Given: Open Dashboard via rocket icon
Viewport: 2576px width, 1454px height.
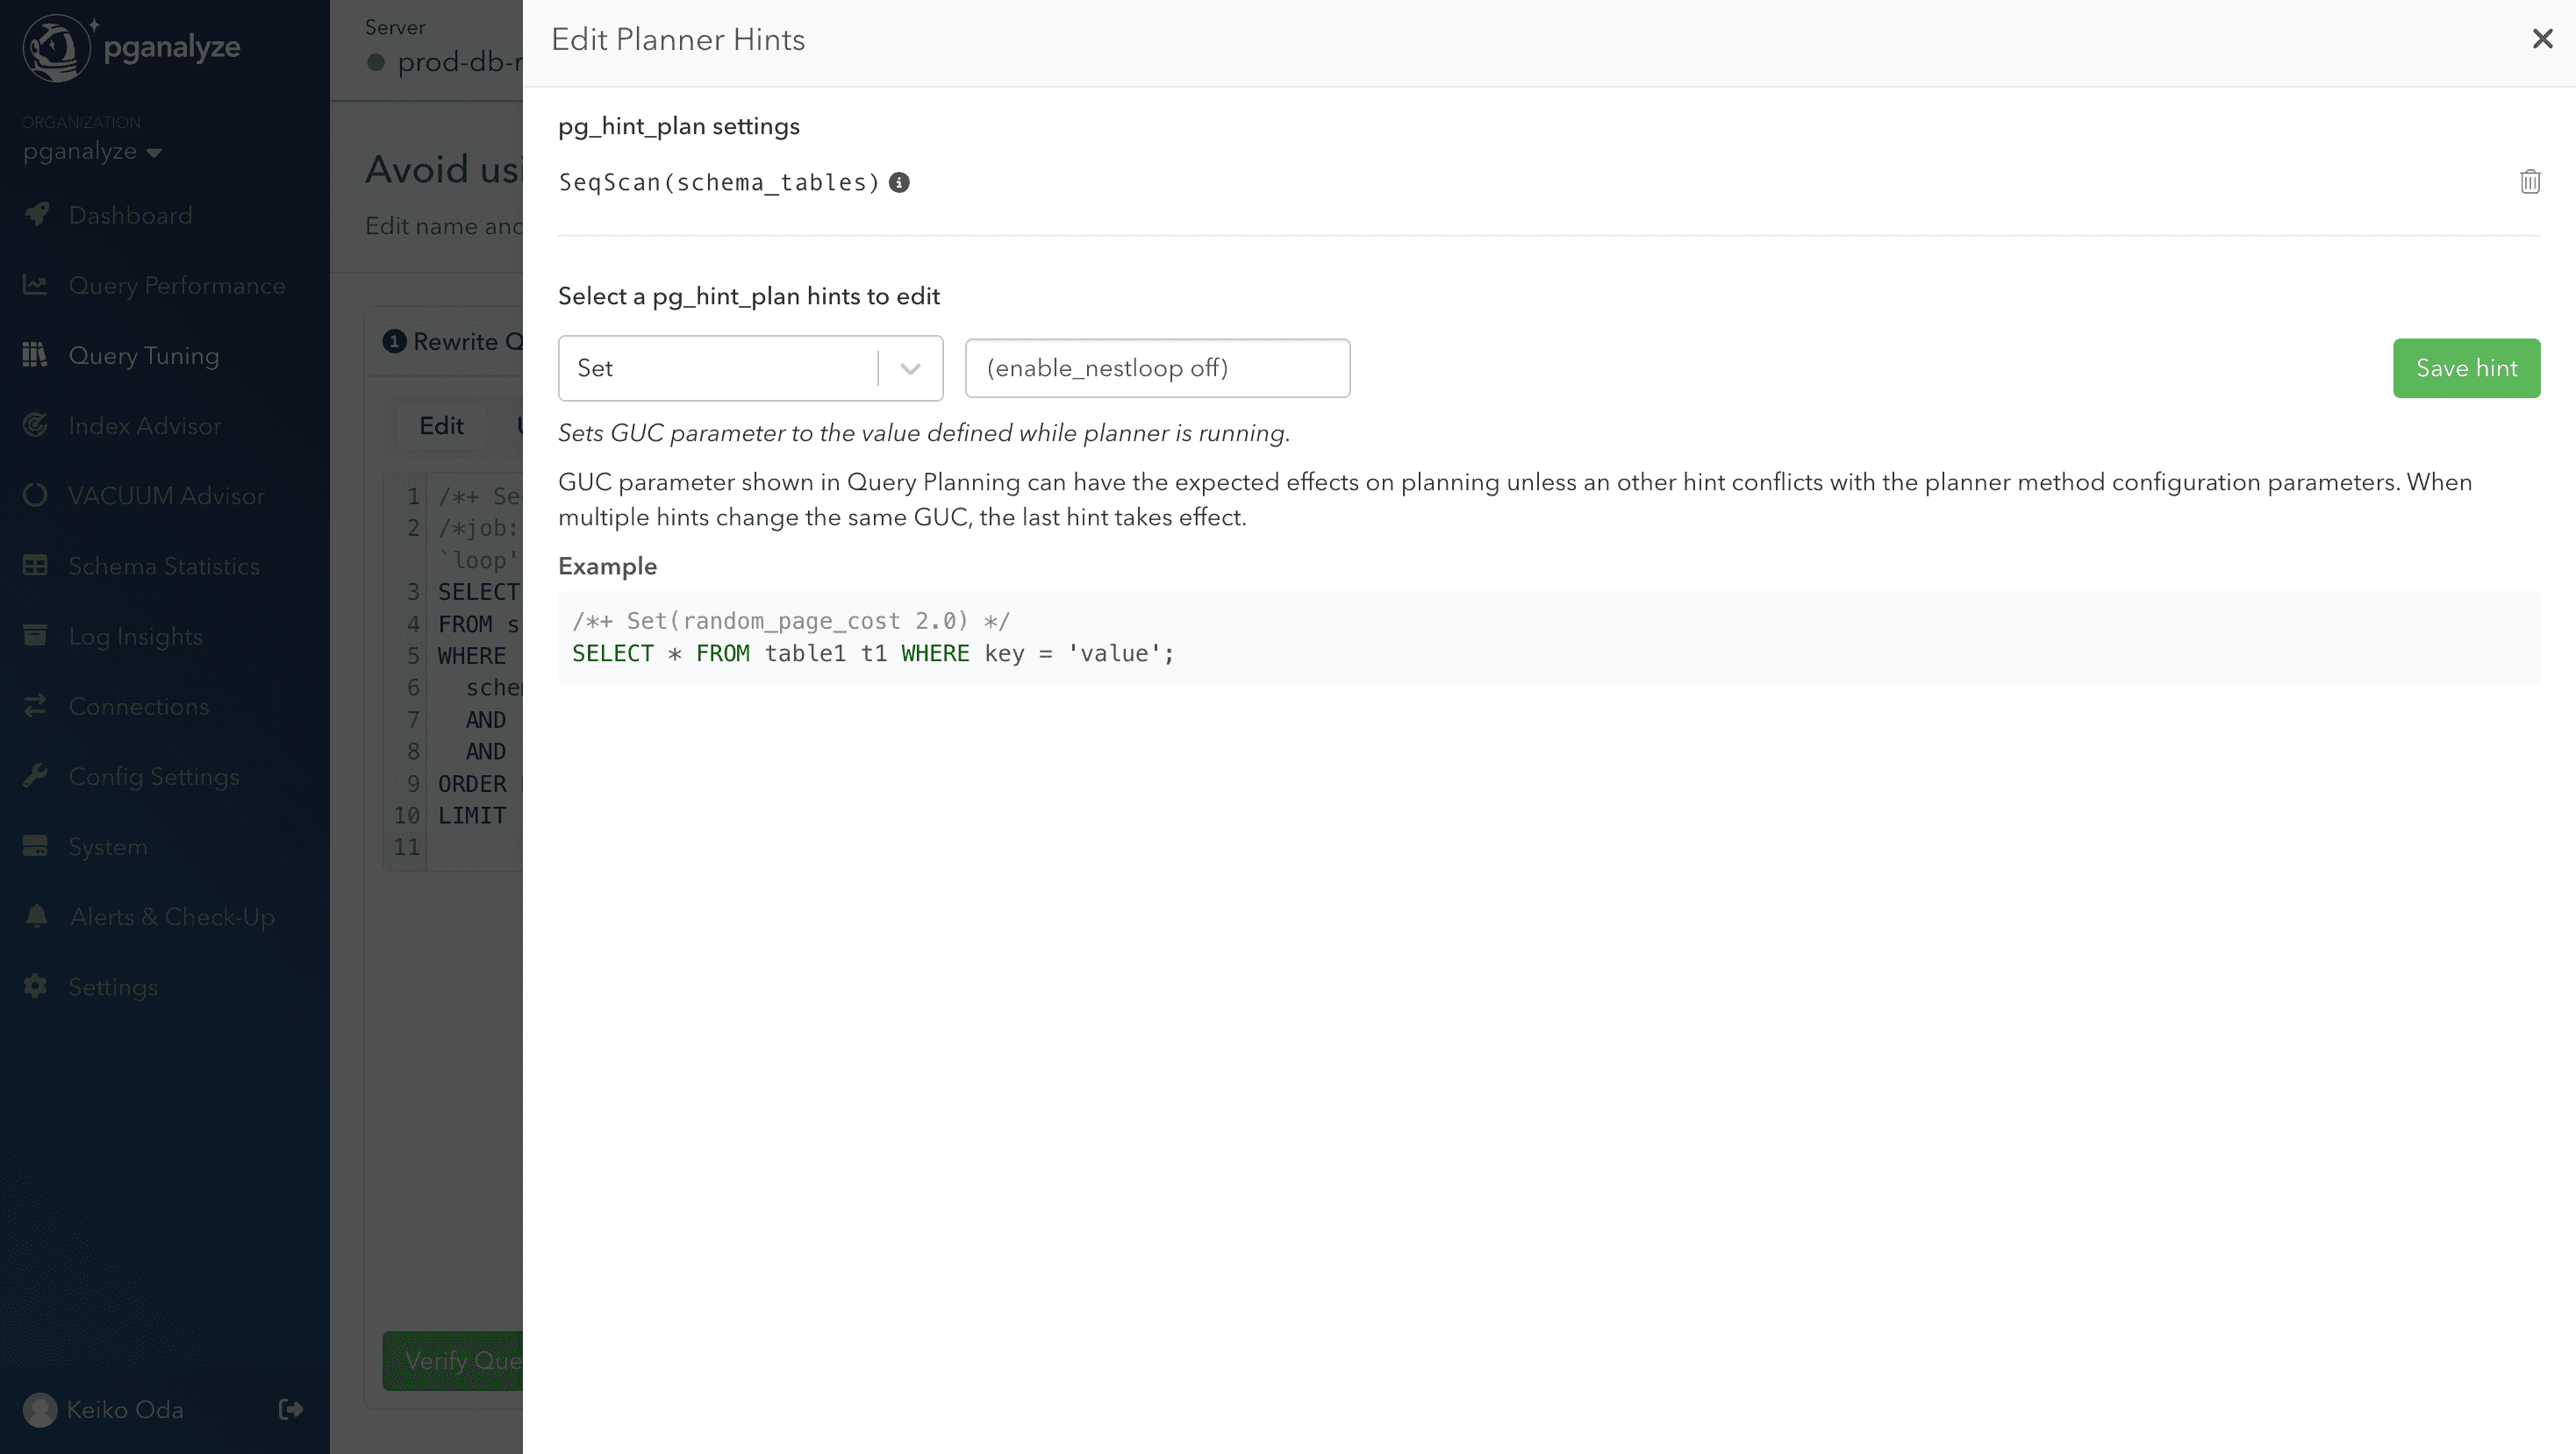Looking at the screenshot, I should (36, 215).
